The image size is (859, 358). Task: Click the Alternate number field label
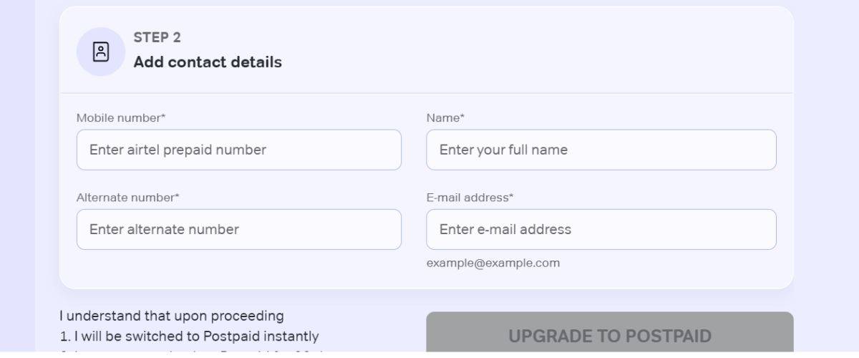127,197
